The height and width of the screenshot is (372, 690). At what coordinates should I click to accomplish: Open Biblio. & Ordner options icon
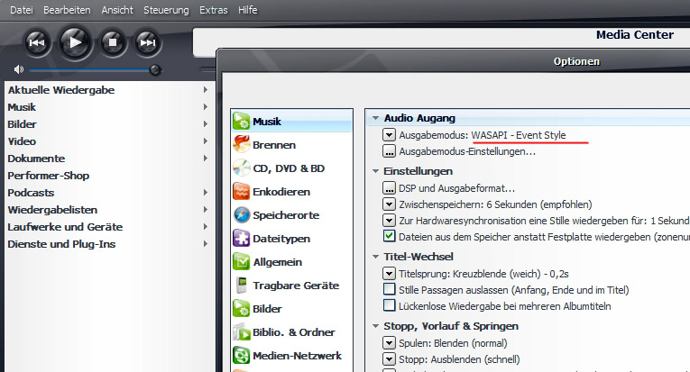pos(241,332)
